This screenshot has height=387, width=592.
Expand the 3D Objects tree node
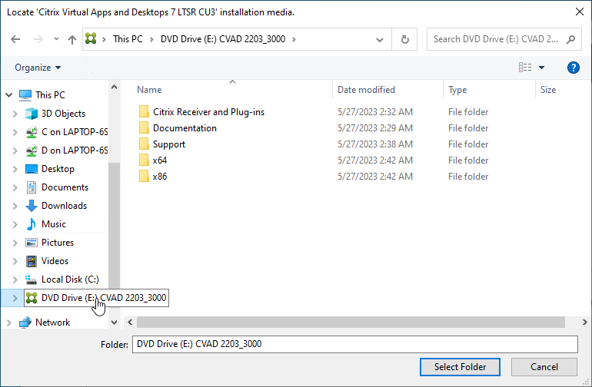coord(15,114)
